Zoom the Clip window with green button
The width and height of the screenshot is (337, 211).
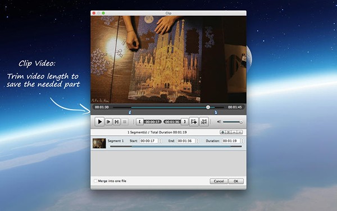coord(103,13)
